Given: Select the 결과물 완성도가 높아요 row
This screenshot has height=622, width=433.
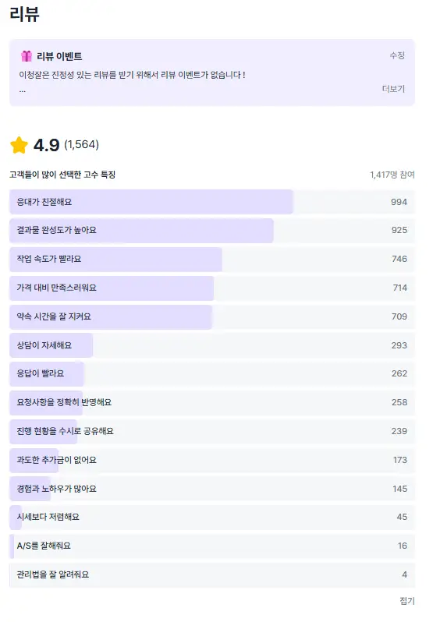Looking at the screenshot, I should point(212,231).
